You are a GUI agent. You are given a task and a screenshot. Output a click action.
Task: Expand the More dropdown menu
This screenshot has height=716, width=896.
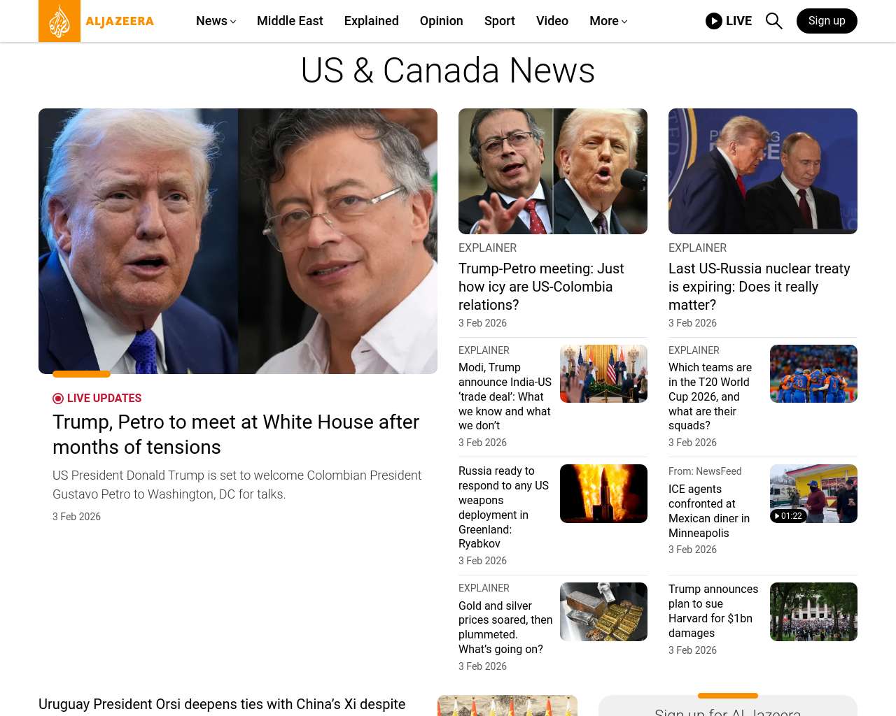point(608,21)
